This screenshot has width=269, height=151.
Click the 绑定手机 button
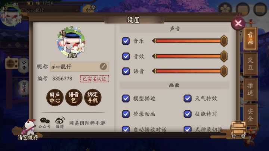(93, 97)
